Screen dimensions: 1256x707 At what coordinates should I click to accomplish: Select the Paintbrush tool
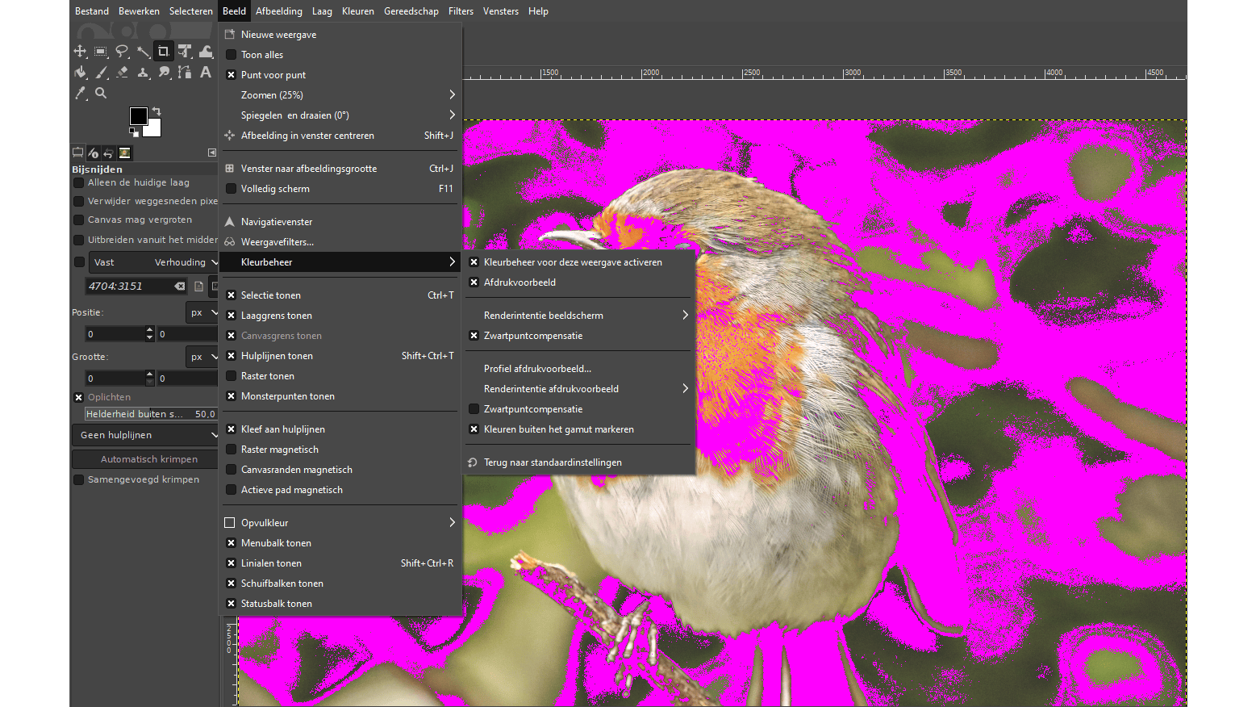101,73
